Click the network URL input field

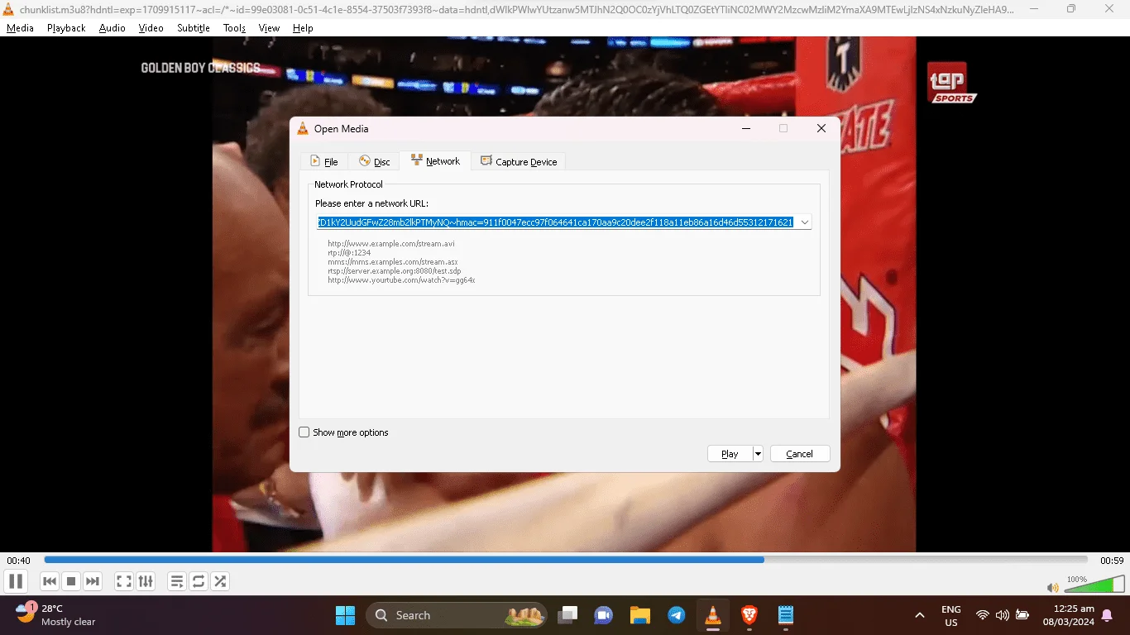[555, 222]
